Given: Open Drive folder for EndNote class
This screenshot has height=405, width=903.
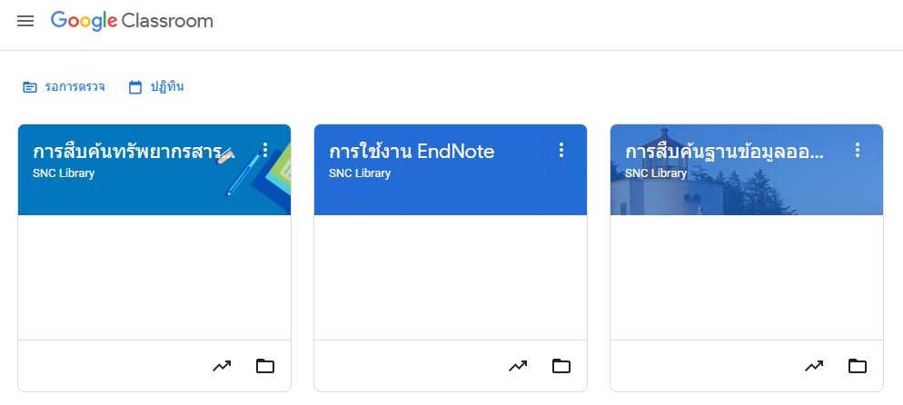Looking at the screenshot, I should pyautogui.click(x=561, y=366).
